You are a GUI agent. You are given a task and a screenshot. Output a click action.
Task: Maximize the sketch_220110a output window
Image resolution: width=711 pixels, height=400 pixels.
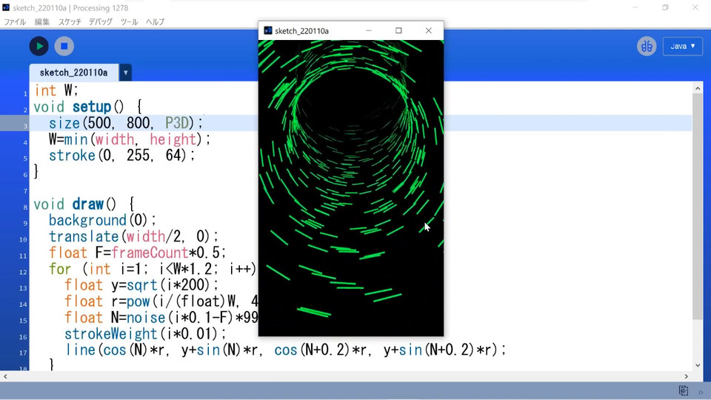click(x=398, y=30)
